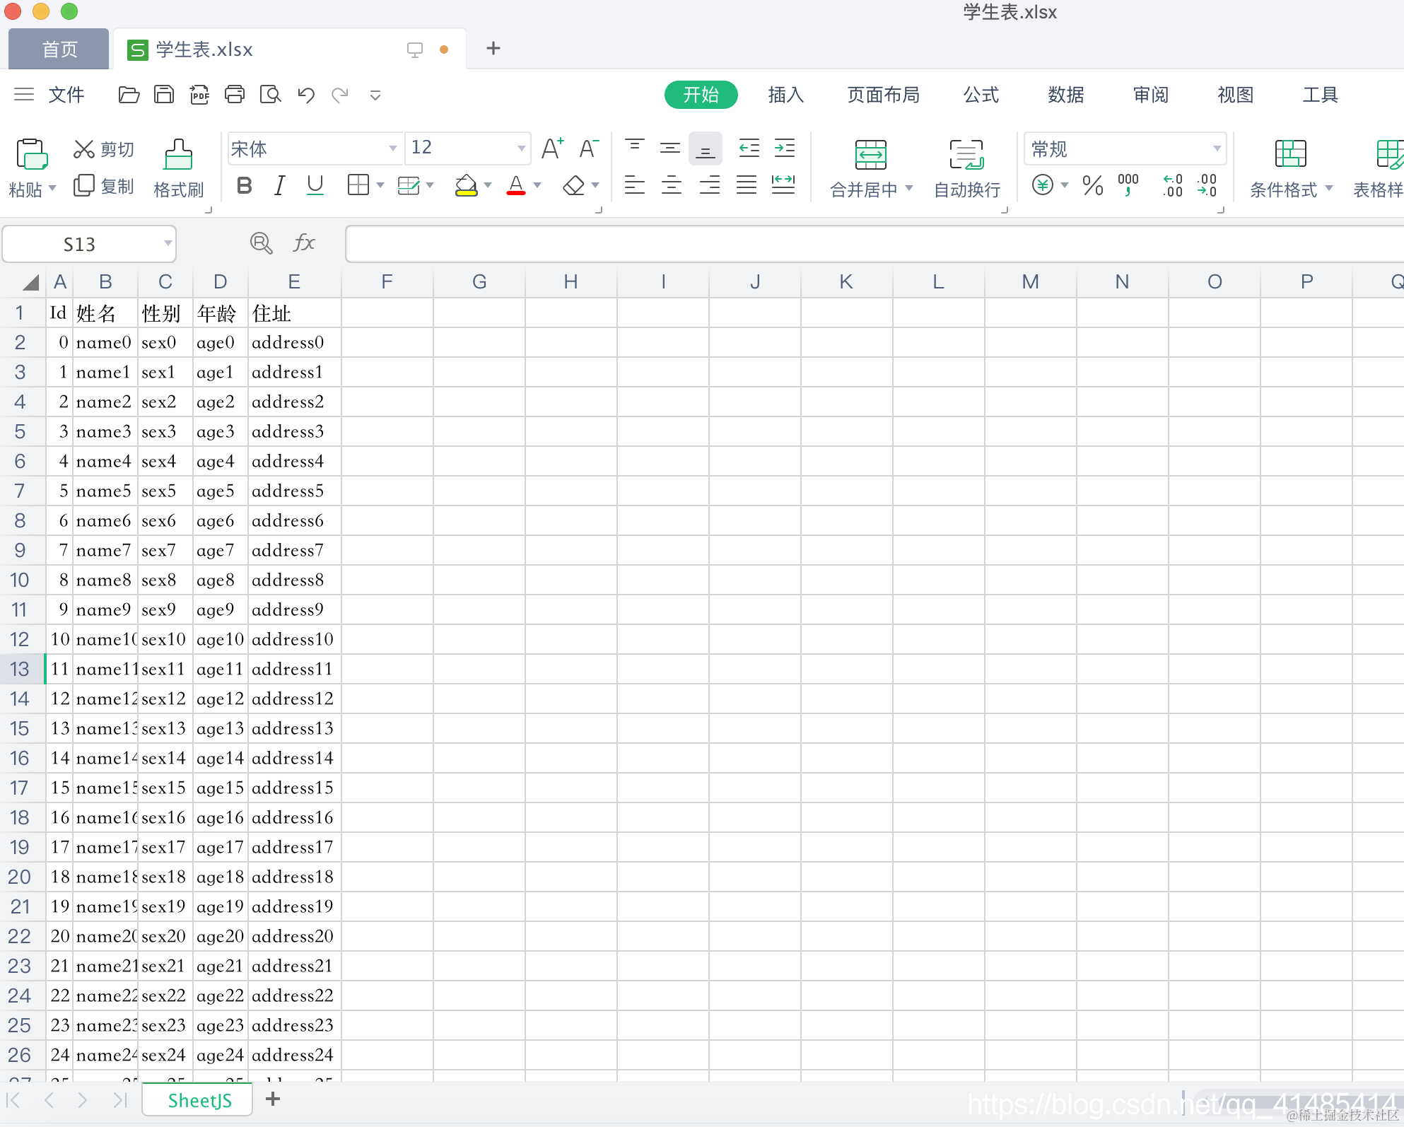This screenshot has width=1404, height=1127.
Task: Click the auto wrap text icon
Action: [x=966, y=155]
